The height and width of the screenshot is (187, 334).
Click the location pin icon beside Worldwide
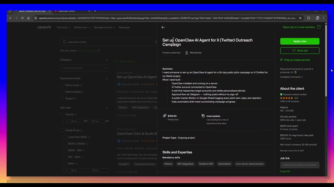tap(187, 53)
